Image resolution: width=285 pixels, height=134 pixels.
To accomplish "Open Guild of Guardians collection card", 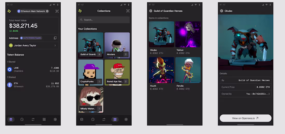I will tap(91, 45).
